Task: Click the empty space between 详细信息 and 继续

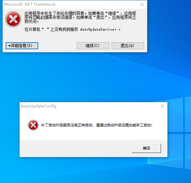Action: (x=57, y=46)
